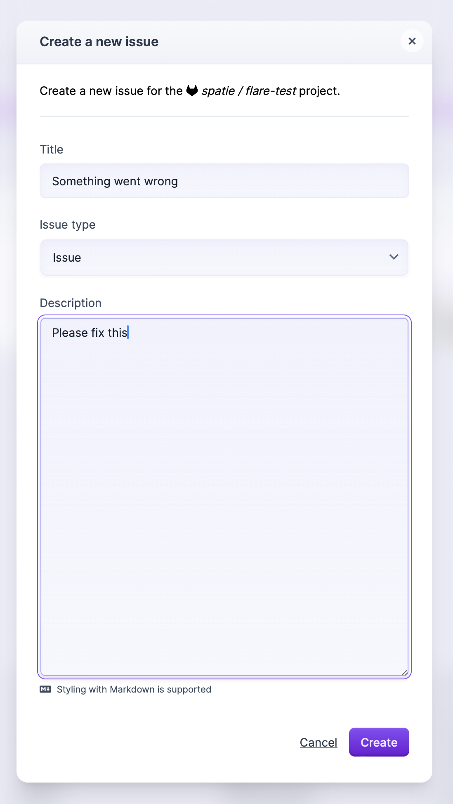The width and height of the screenshot is (453, 804).
Task: Click 'Styling with Markdown is supported' label
Action: coord(133,689)
